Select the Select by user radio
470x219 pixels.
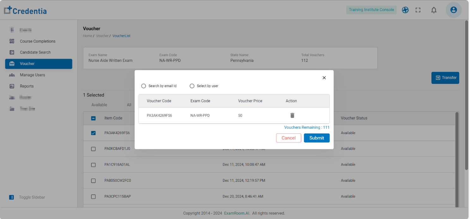pyautogui.click(x=192, y=86)
